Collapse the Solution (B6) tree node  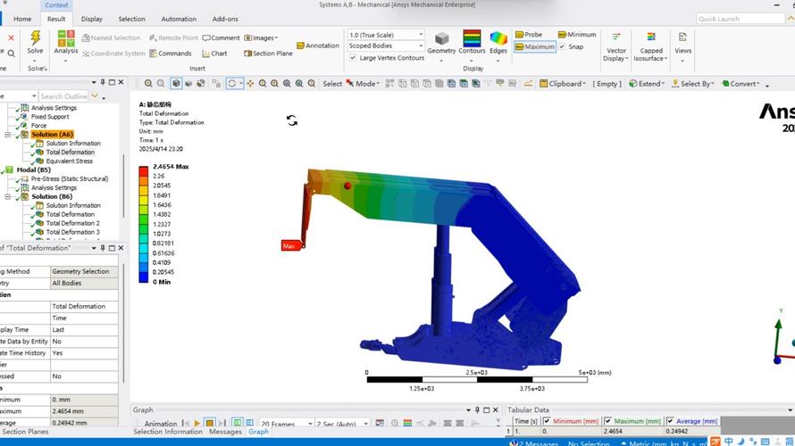[x=8, y=196]
